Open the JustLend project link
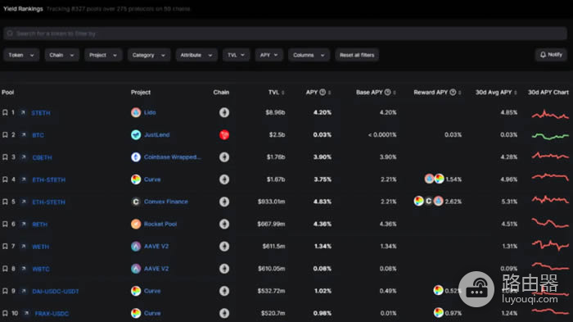The image size is (573, 322). (x=157, y=134)
